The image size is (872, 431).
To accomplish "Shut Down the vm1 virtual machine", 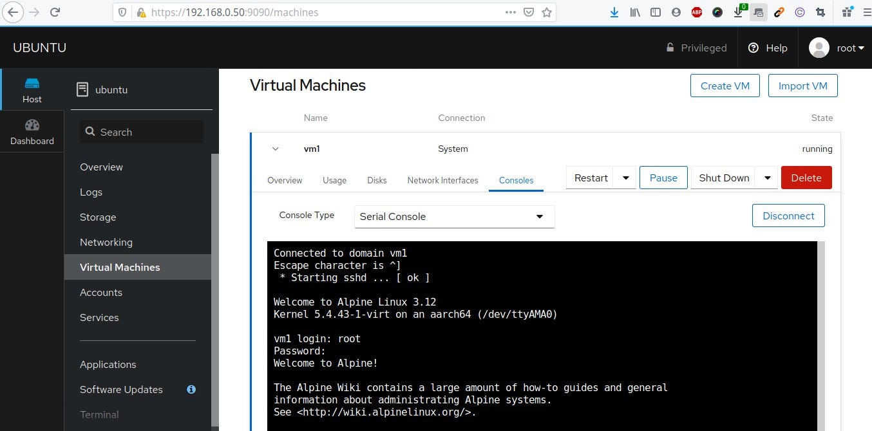I will click(x=724, y=178).
